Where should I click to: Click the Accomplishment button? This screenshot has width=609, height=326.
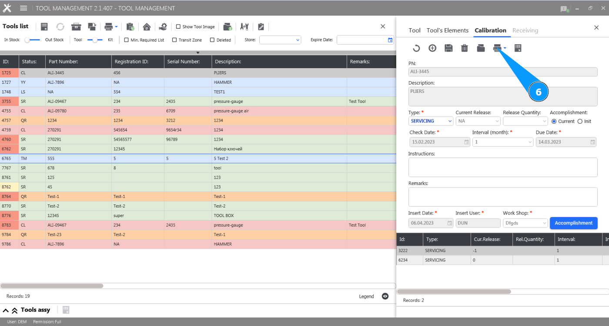coord(573,223)
